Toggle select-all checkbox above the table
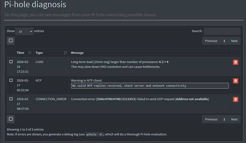This screenshot has height=143, width=246. (11, 41)
